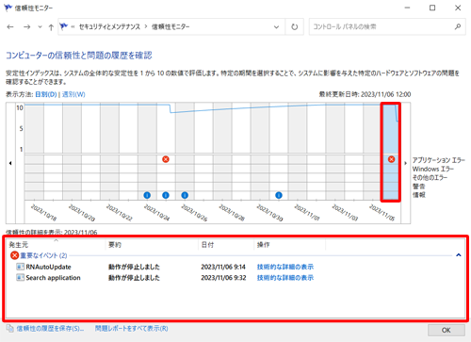Click the 重要なイベント (2) group header
The height and width of the screenshot is (342, 471).
coord(43,255)
